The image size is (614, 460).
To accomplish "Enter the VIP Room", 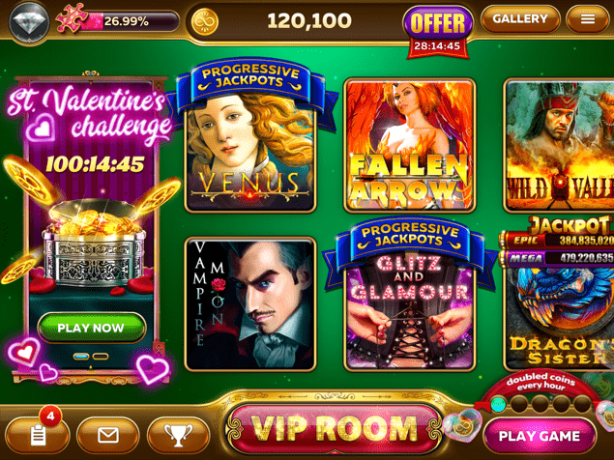I will 335,428.
